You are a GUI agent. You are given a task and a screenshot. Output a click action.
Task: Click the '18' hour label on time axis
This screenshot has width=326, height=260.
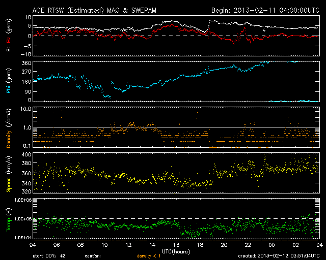pyautogui.click(x=200, y=245)
